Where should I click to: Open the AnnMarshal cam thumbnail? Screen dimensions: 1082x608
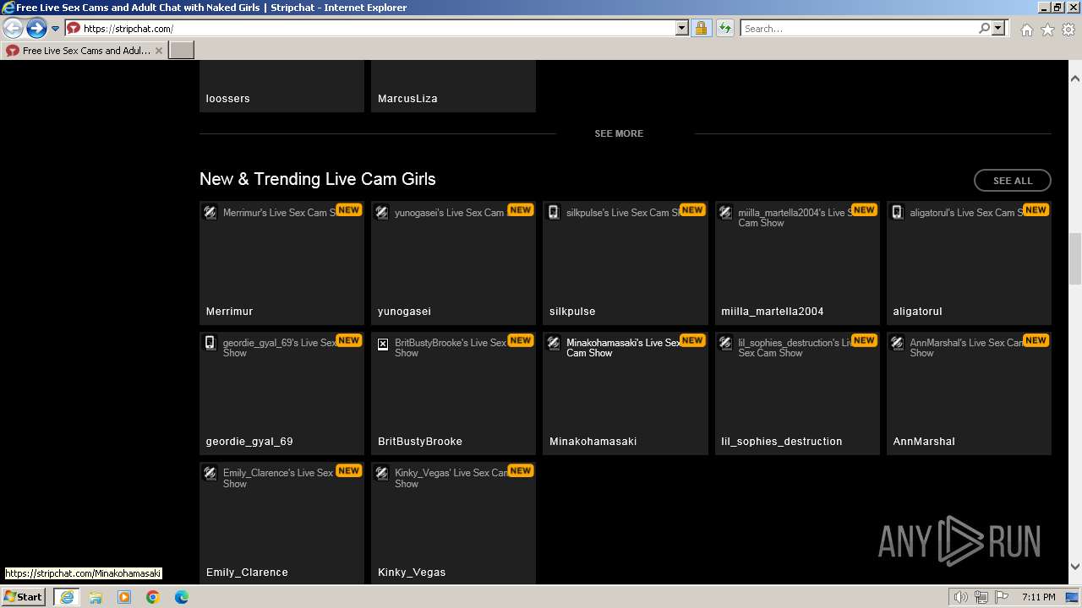969,393
